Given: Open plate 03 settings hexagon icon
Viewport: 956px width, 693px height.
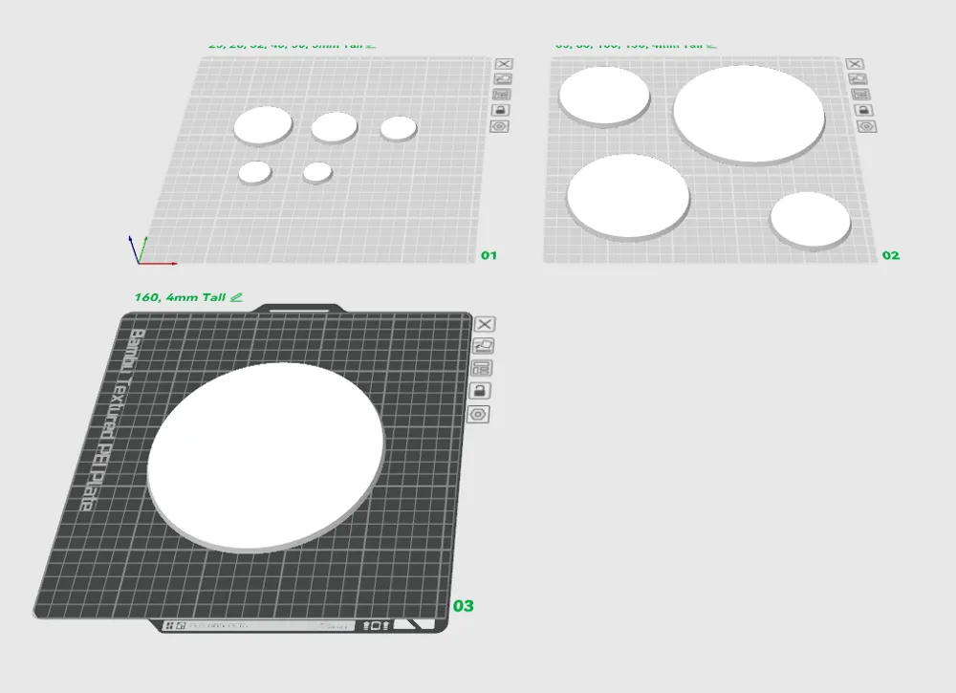Looking at the screenshot, I should [478, 415].
